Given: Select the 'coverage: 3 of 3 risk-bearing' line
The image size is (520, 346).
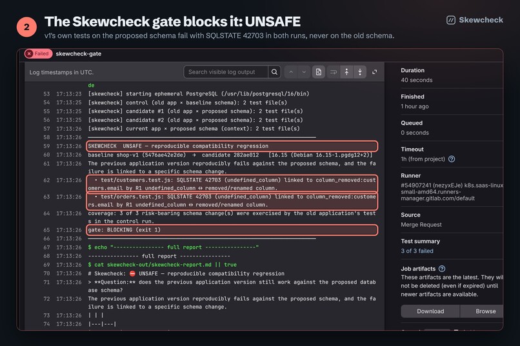Looking at the screenshot, I should (232, 217).
